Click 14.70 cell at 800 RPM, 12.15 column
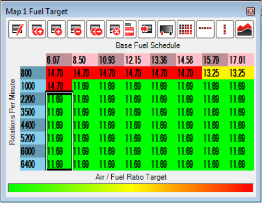262x203 pixels. click(137, 73)
